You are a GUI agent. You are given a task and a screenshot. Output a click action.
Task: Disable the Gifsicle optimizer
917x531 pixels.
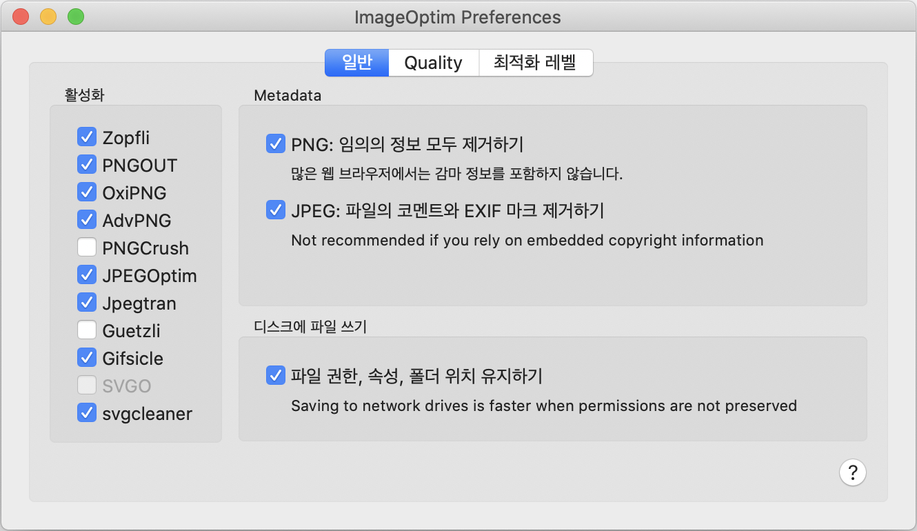point(87,357)
